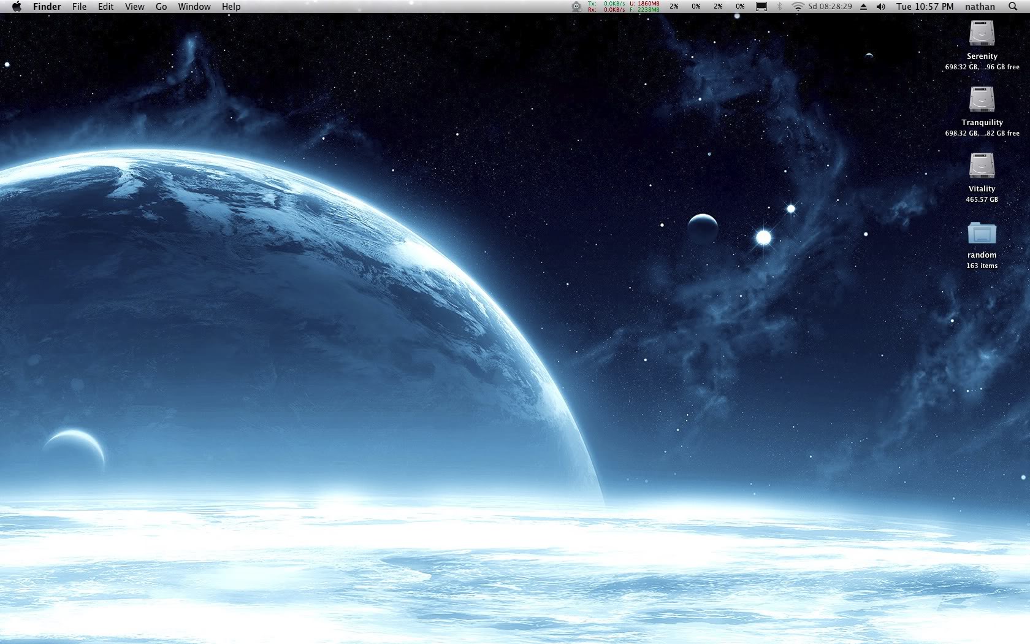Screen dimensions: 1030x644
Task: Open the Go menu
Action: [x=161, y=7]
